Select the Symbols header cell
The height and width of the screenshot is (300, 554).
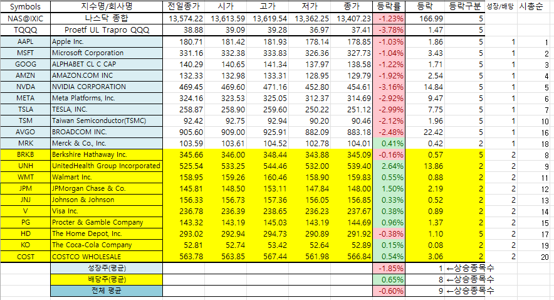coord(26,7)
